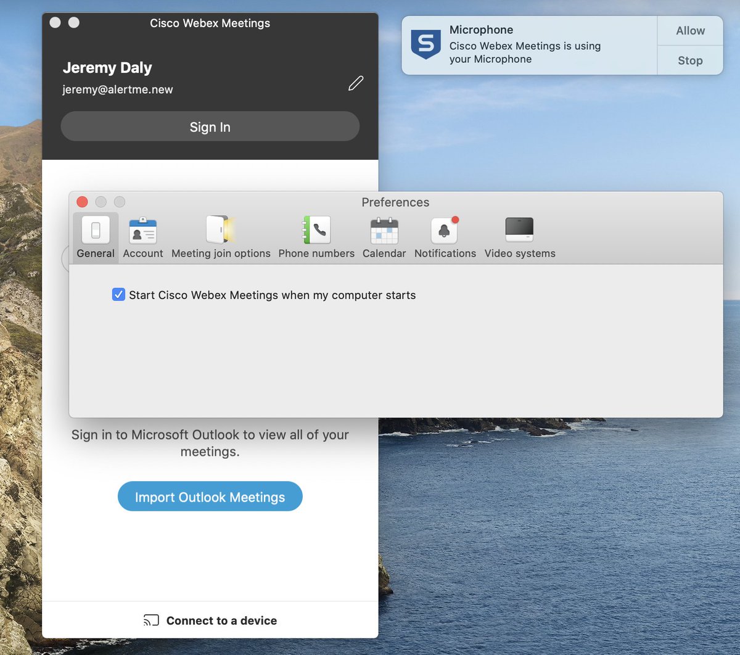Image resolution: width=740 pixels, height=655 pixels.
Task: Open the Phone numbers icon
Action: [316, 230]
